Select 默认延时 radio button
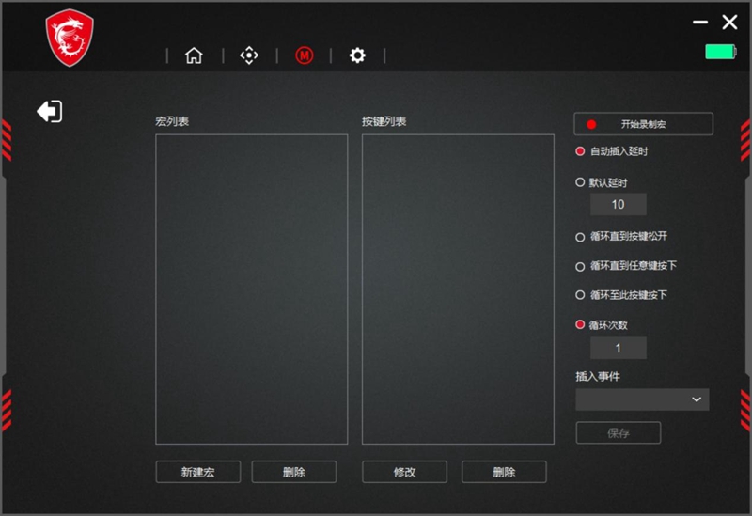752x516 pixels. click(580, 182)
